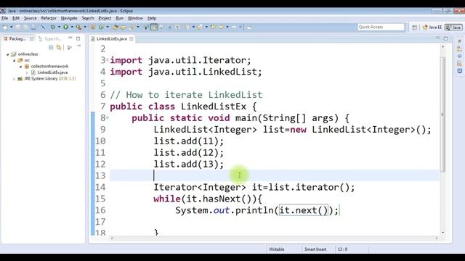Click the Print toolbar icon
The width and height of the screenshot is (465, 261).
(33, 28)
